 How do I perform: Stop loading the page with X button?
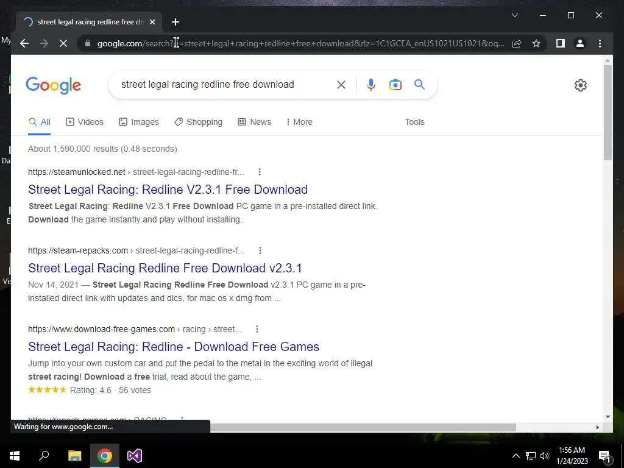(63, 43)
